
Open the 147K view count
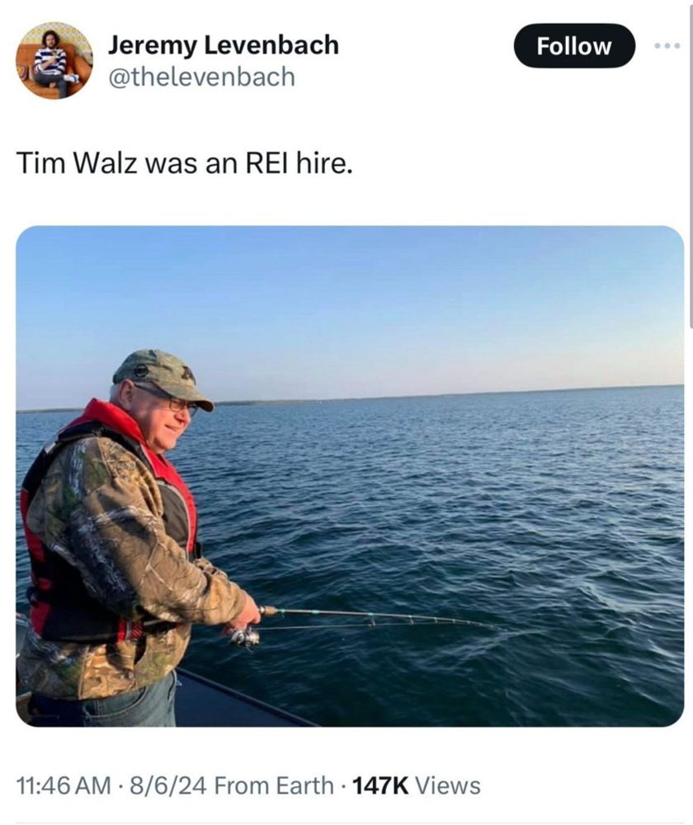click(379, 785)
